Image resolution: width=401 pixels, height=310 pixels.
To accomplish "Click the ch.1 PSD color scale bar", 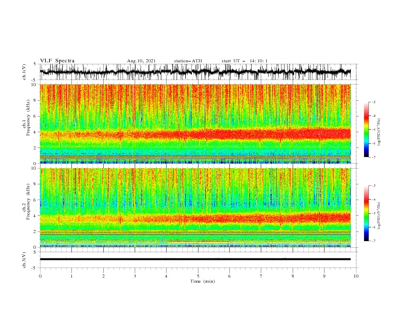I will click(367, 130).
